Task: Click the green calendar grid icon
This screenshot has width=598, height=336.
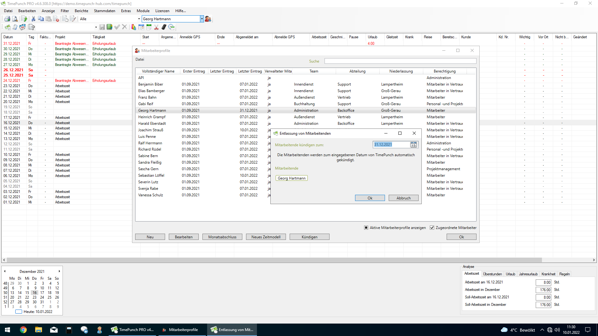Action: point(149,27)
